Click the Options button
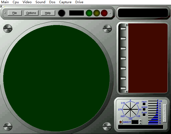 [x=31, y=13]
